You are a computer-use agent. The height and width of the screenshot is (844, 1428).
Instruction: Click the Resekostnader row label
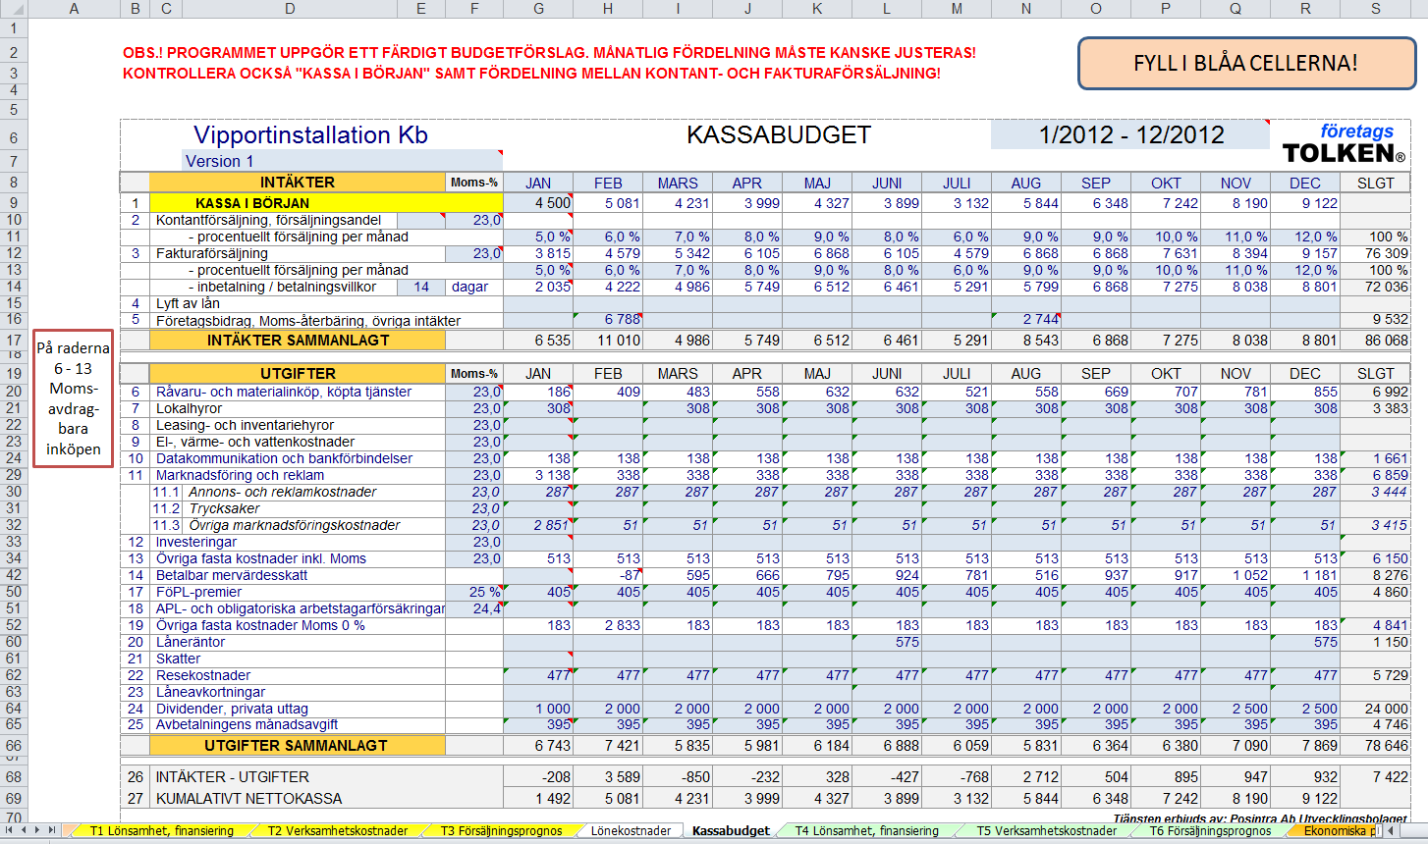pos(203,675)
